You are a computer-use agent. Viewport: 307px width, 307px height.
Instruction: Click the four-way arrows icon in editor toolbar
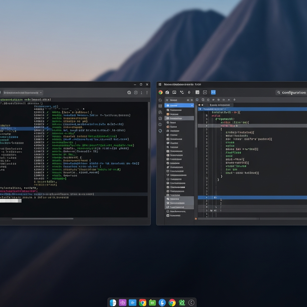(x=234, y=100)
